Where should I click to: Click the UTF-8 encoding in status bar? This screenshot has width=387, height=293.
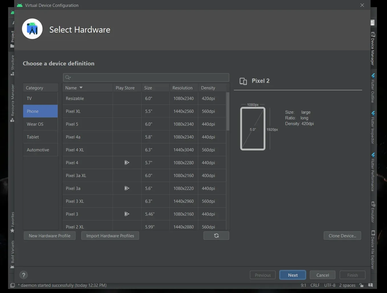point(330,285)
